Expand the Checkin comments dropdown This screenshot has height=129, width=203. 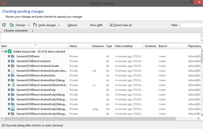pyautogui.click(x=33, y=31)
